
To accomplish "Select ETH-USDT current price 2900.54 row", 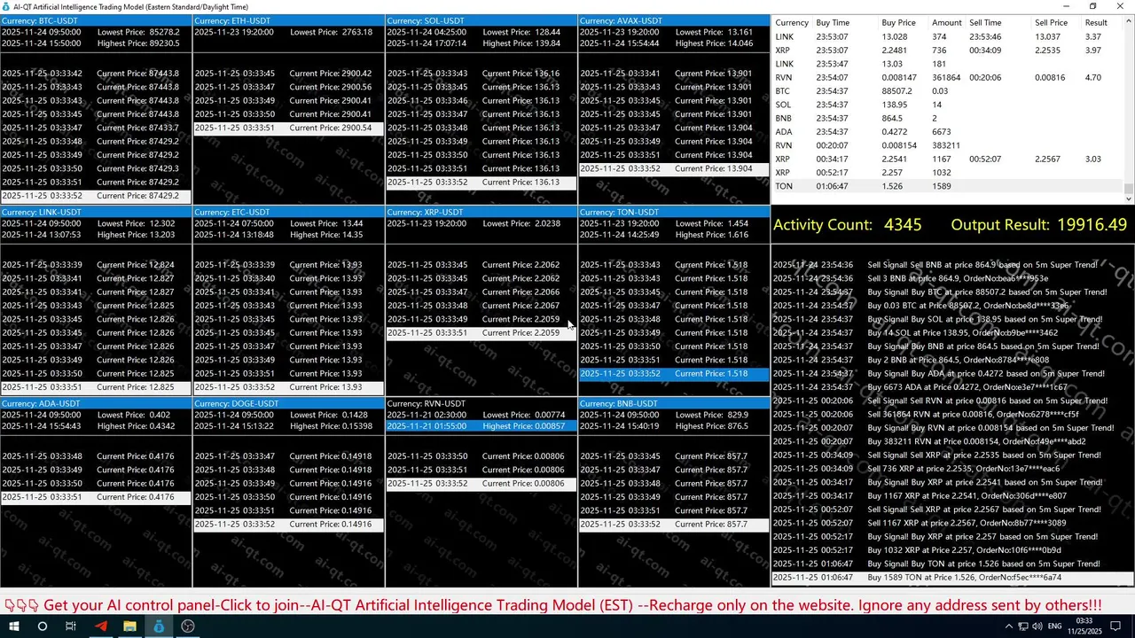I will click(x=289, y=128).
